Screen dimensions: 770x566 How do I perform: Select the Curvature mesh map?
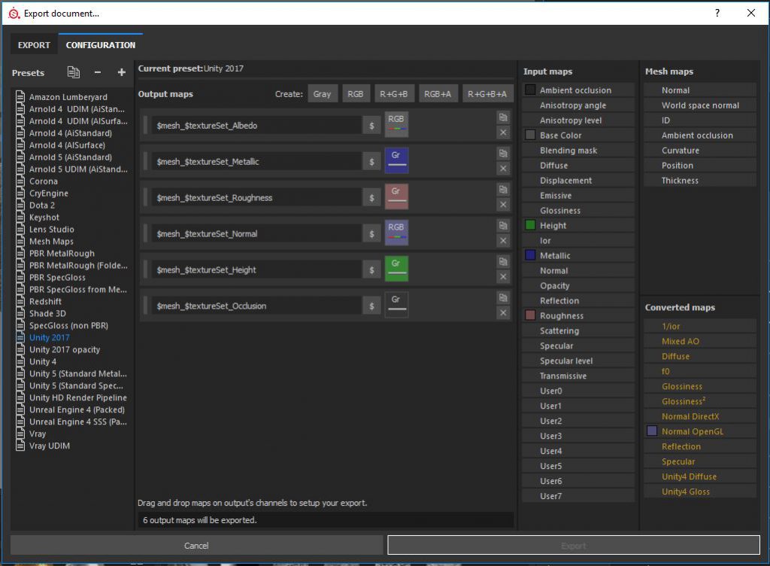point(700,151)
